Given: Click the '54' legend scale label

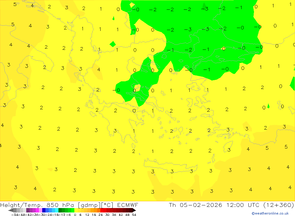Looking at the screenshot, I should pyautogui.click(x=134, y=215).
